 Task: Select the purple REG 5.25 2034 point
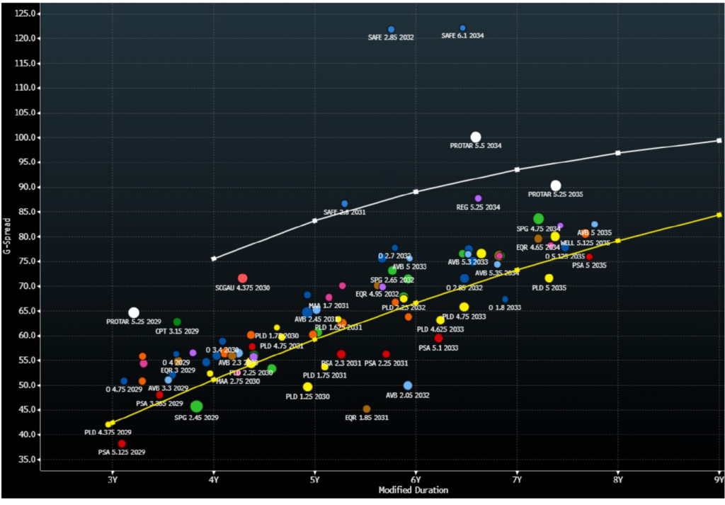pos(478,198)
